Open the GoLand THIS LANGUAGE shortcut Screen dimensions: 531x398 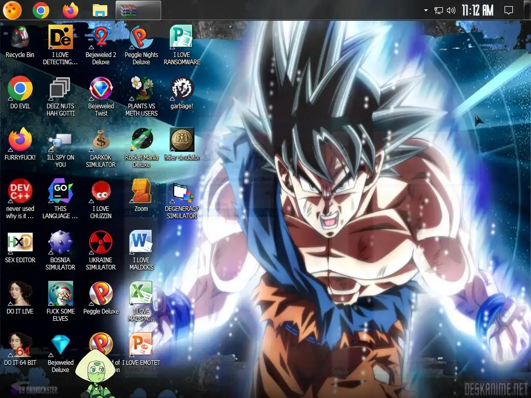pos(60,200)
